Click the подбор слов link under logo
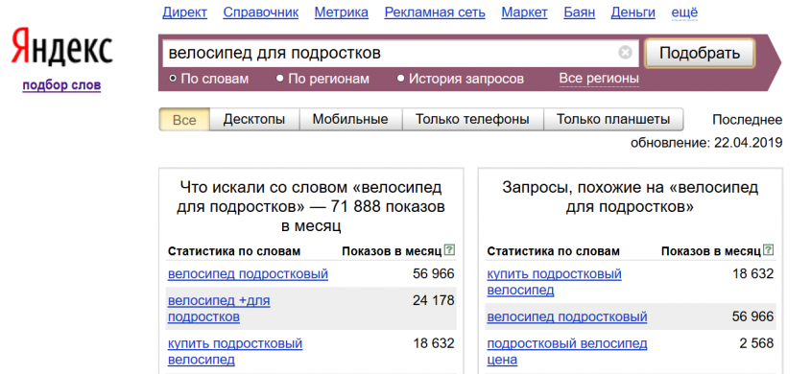The image size is (811, 374). tap(61, 85)
